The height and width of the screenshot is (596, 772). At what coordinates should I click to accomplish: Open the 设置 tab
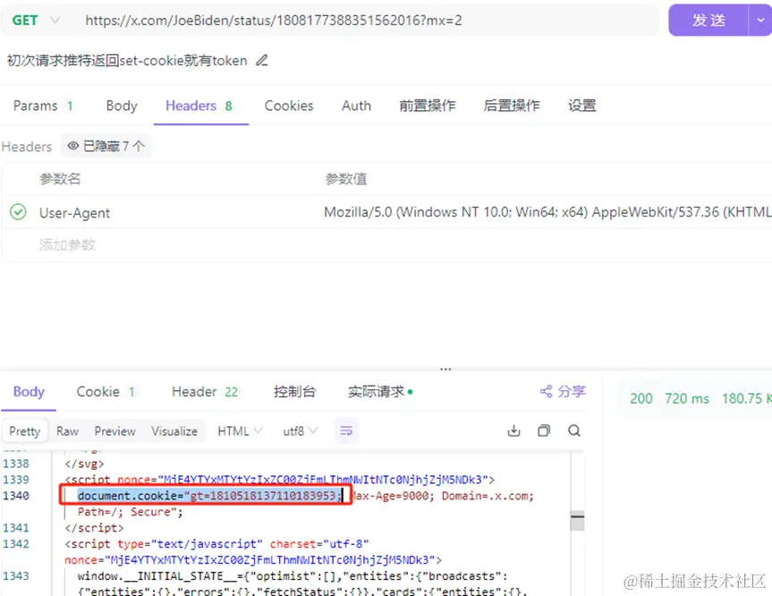click(582, 106)
